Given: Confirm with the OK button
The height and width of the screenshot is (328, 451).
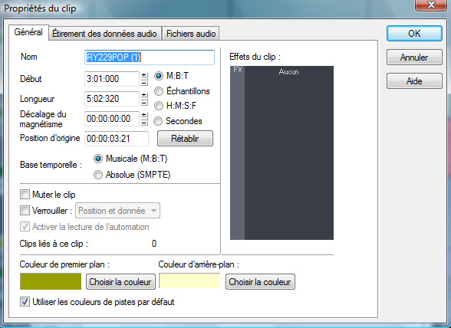Looking at the screenshot, I should click(x=414, y=34).
